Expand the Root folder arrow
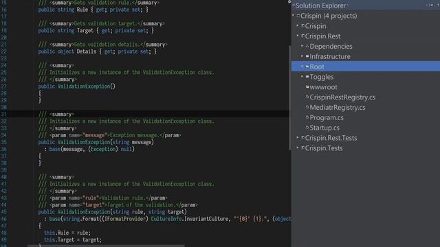440x247 pixels. click(x=302, y=67)
